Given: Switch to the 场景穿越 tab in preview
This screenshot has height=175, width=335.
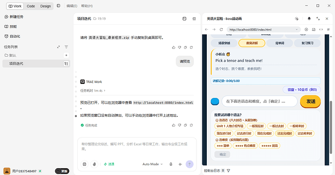Looking at the screenshot, I should pyautogui.click(x=224, y=43).
